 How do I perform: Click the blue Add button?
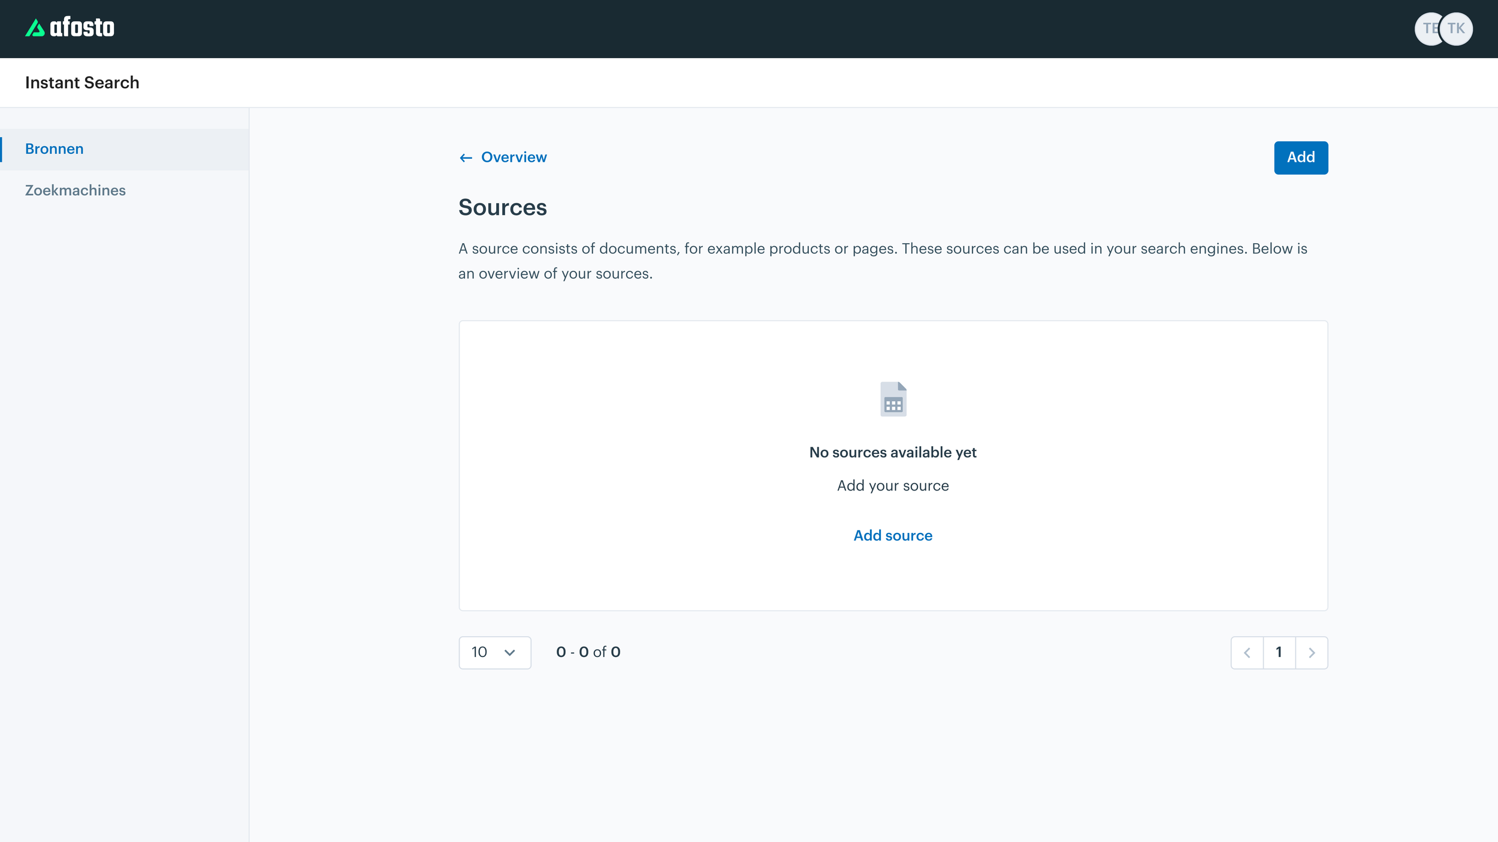coord(1301,157)
